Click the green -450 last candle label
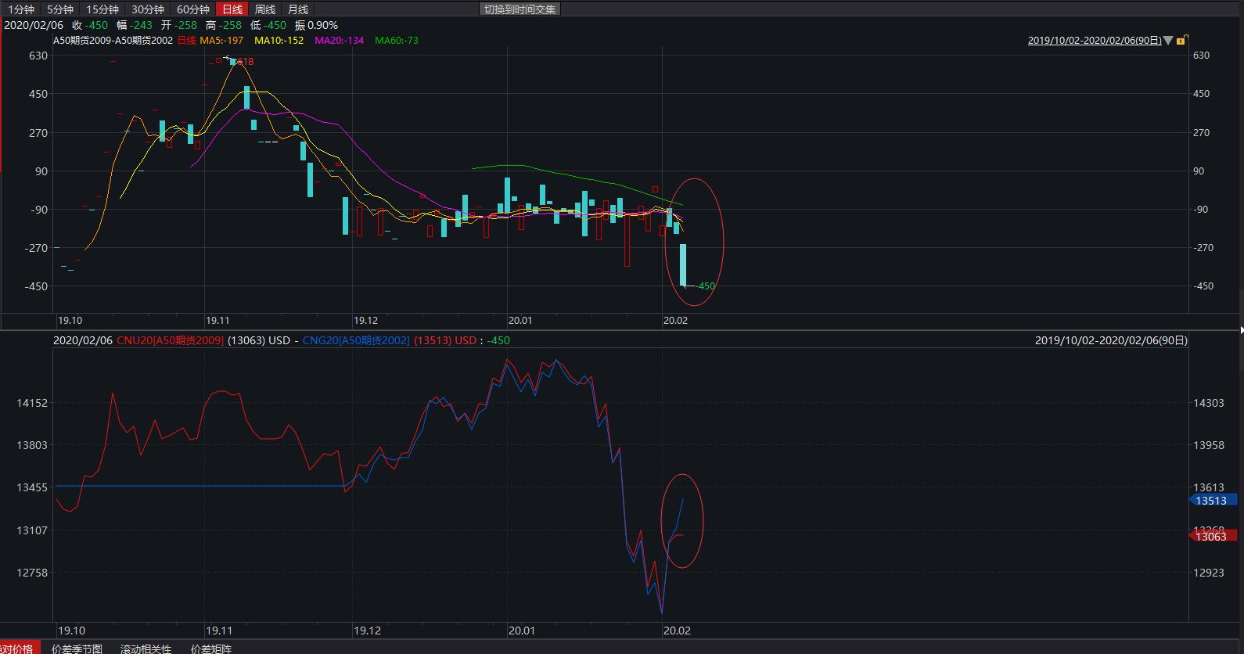The width and height of the screenshot is (1244, 654). click(x=706, y=286)
